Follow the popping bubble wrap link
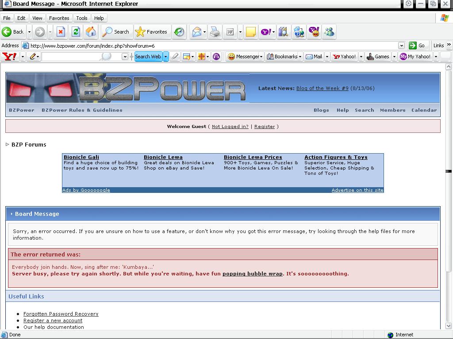453x339 pixels. 253,274
